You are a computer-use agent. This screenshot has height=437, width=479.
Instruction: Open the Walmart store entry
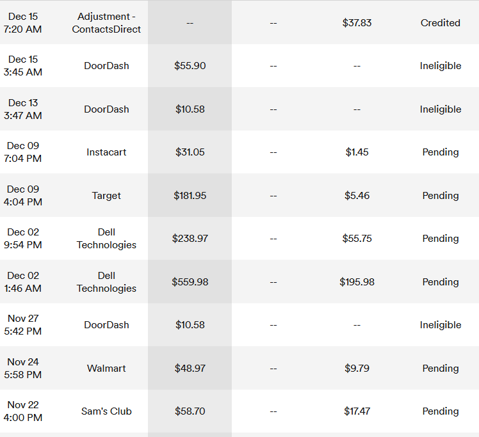[x=106, y=369]
